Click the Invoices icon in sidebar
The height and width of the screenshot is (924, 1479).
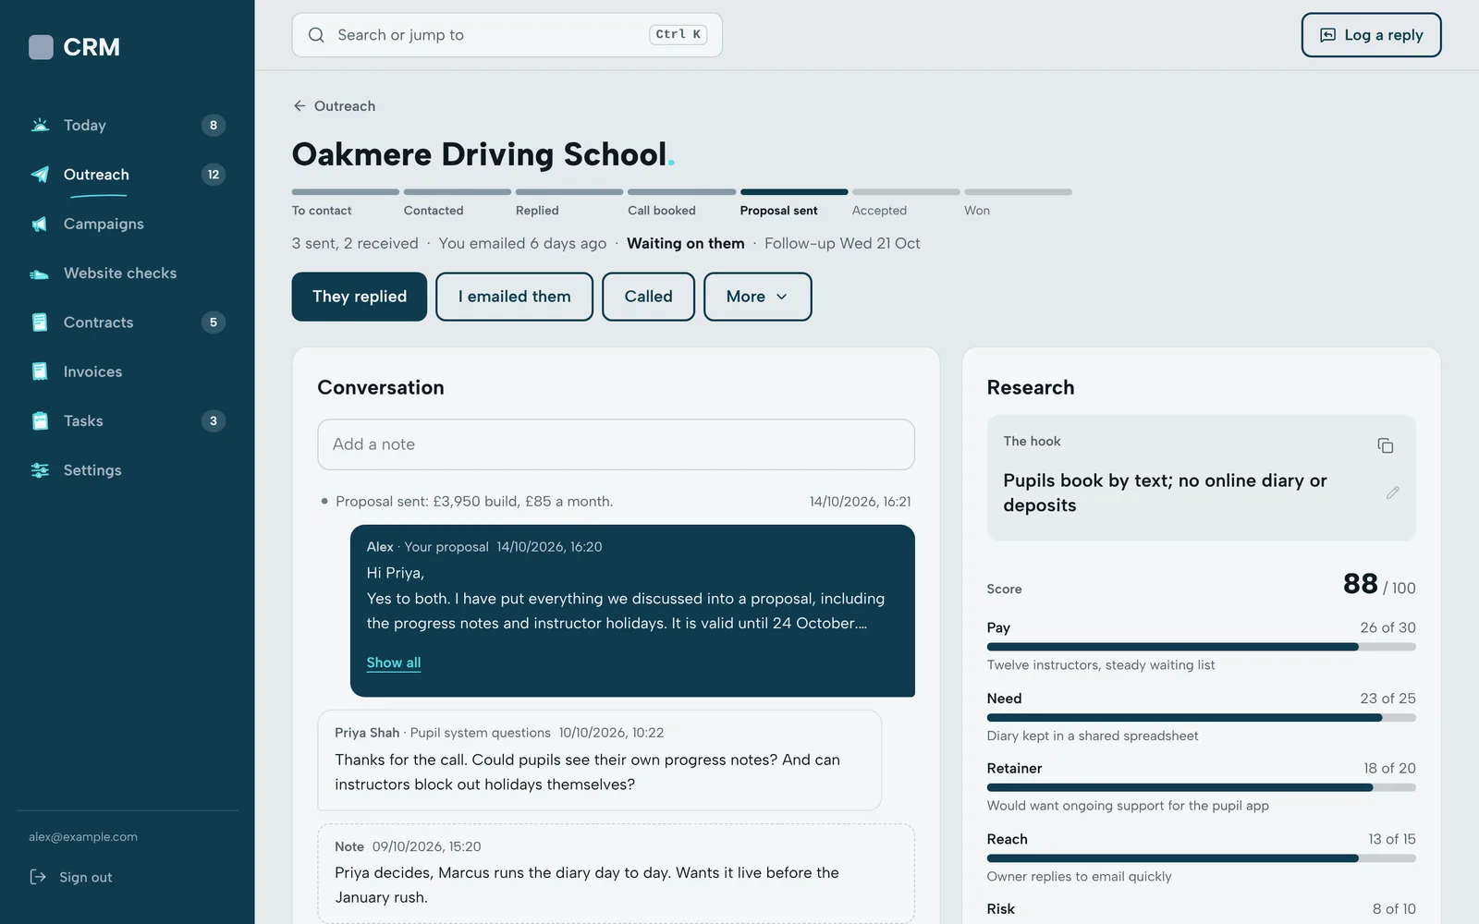pos(40,371)
